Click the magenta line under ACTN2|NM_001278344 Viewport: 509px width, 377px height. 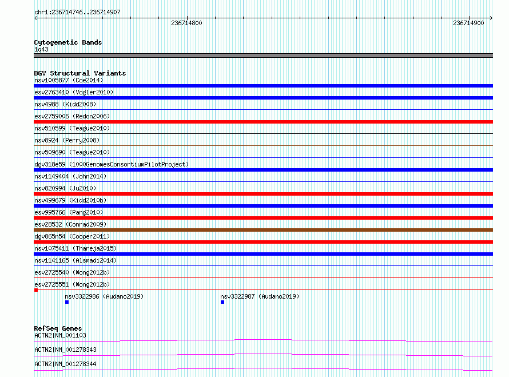coord(263,369)
